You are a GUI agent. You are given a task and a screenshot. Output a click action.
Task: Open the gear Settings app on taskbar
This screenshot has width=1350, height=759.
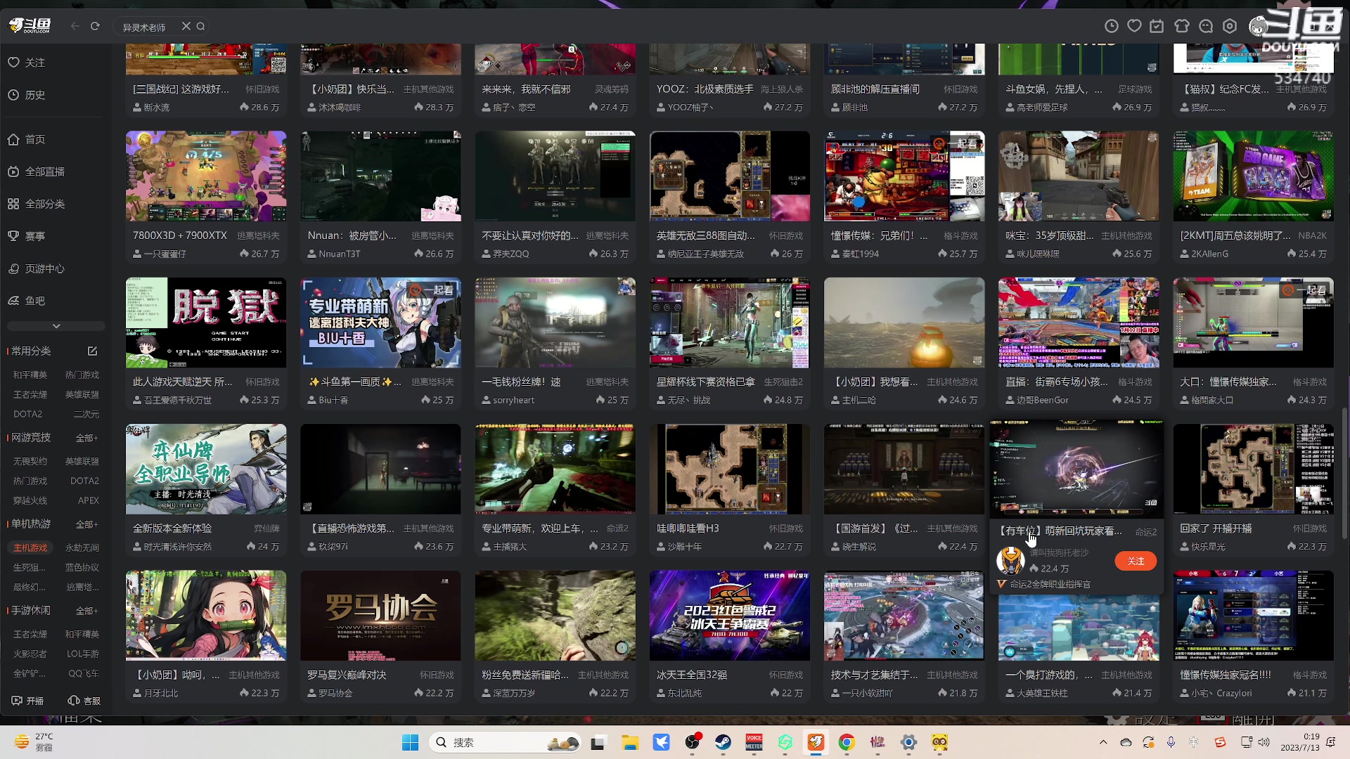pyautogui.click(x=908, y=742)
